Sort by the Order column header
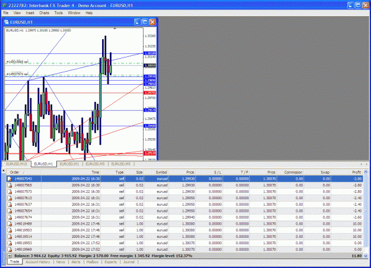Image resolution: width=371 pixels, height=268 pixels. coord(24,173)
